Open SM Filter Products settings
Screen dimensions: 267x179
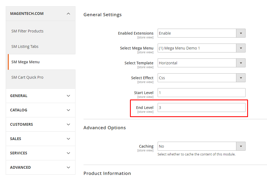pos(27,31)
